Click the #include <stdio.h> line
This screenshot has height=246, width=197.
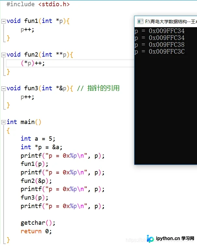(38, 4)
